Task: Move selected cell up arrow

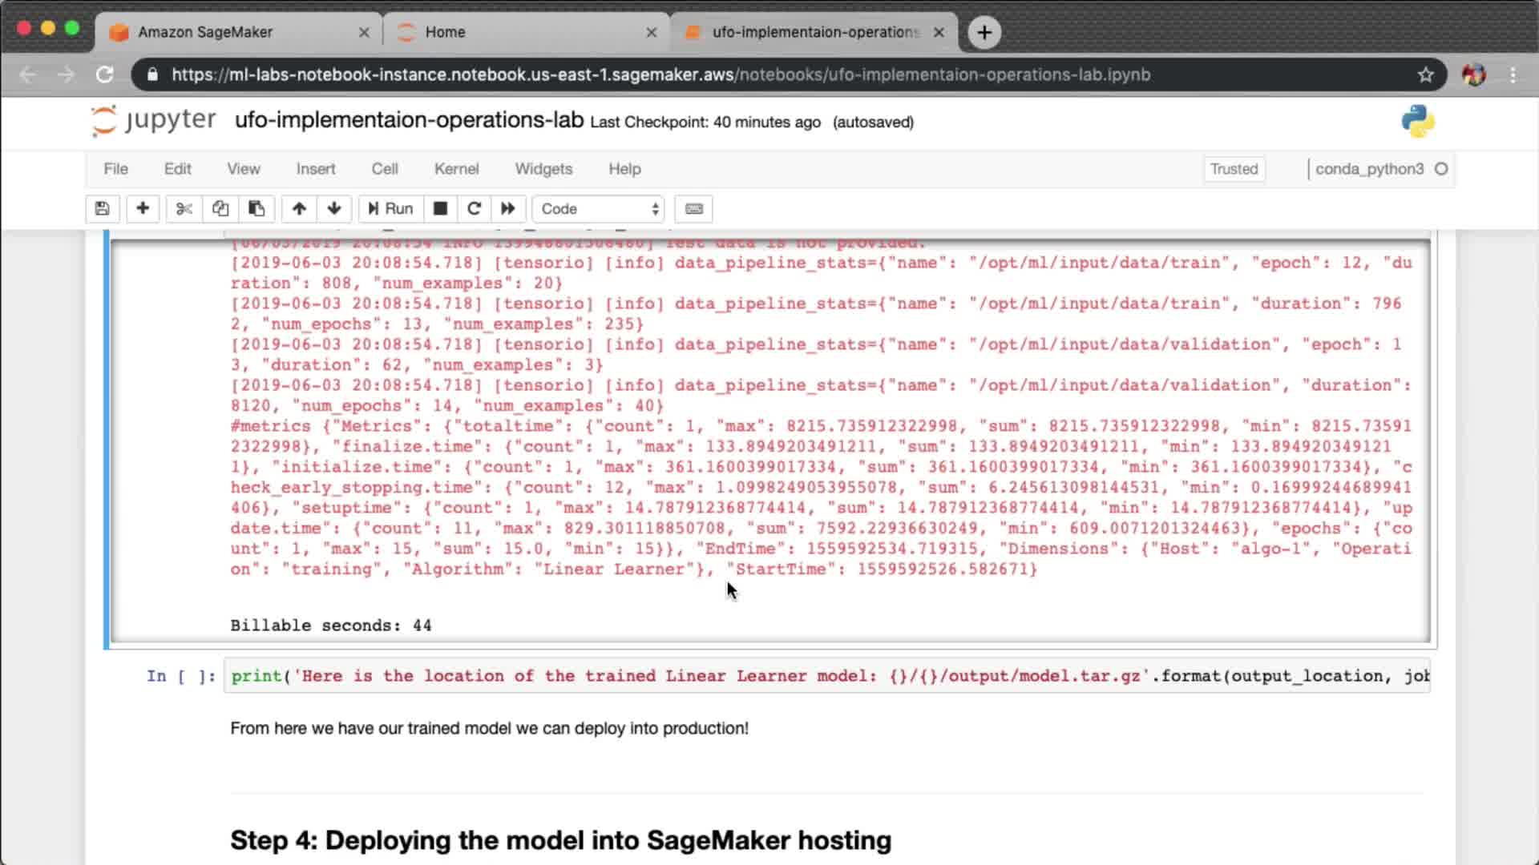Action: point(299,209)
